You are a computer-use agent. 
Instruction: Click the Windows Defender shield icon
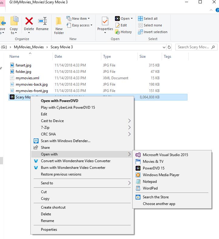[36, 141]
